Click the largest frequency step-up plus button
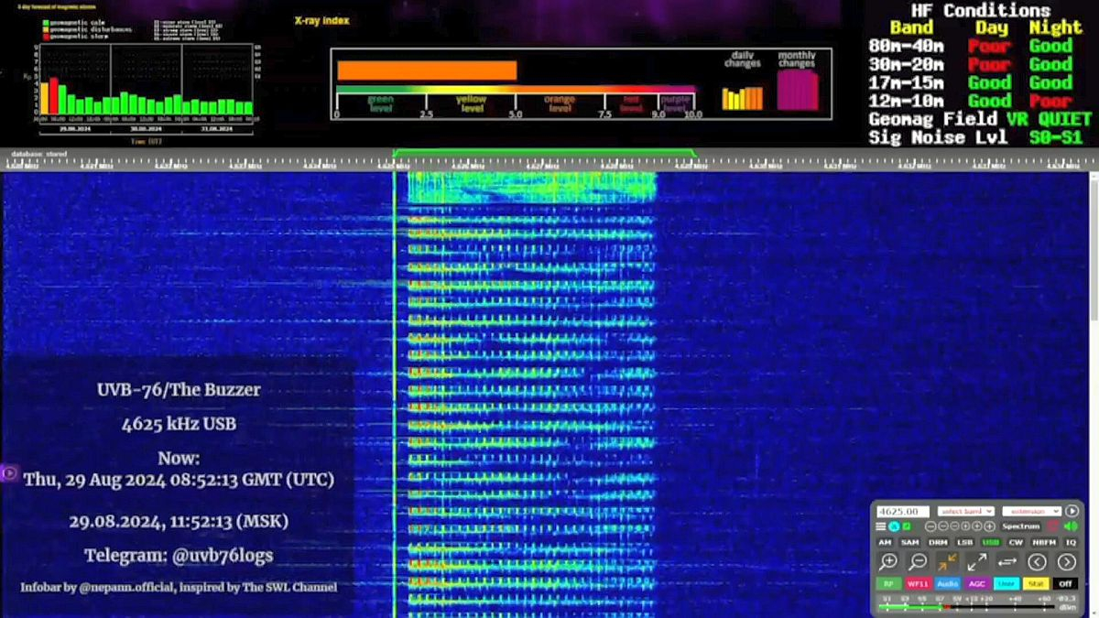The height and width of the screenshot is (618, 1099). coord(989,526)
